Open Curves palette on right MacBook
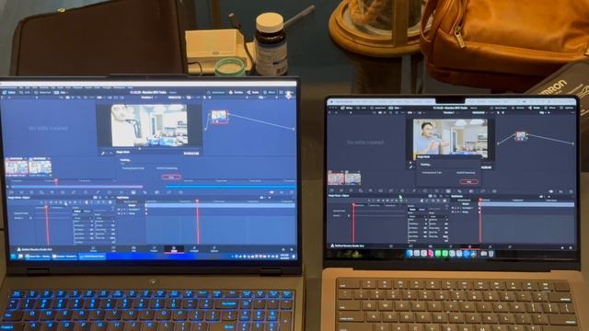Image resolution: width=589 pixels, height=331 pixels. tap(390, 191)
